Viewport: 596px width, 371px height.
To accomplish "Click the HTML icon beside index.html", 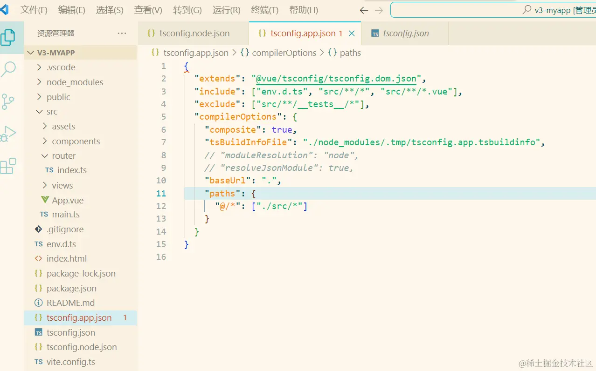I will [x=39, y=258].
